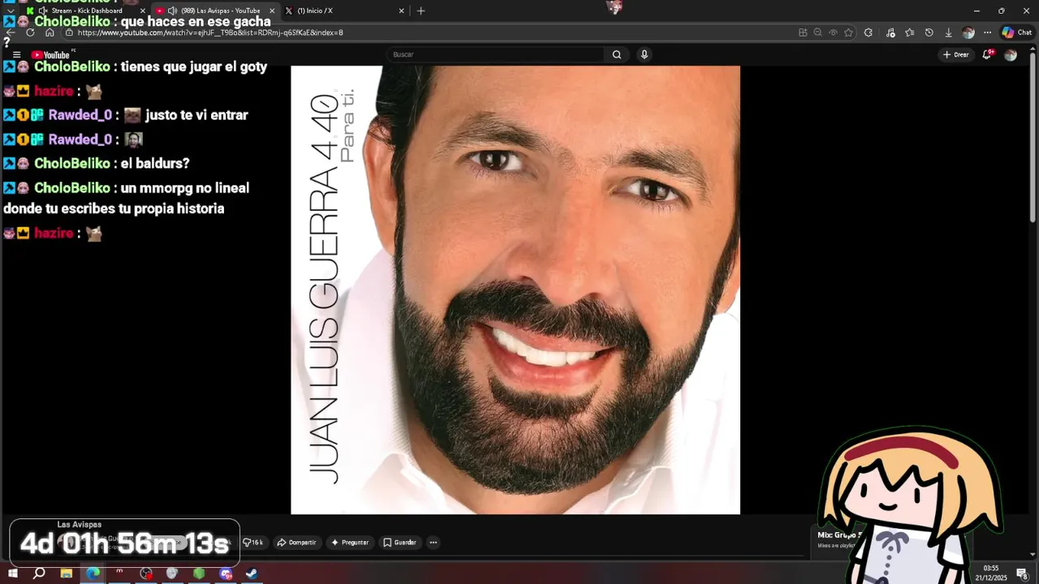Open Edge settings and more menu
Viewport: 1039px width, 584px height.
(987, 32)
